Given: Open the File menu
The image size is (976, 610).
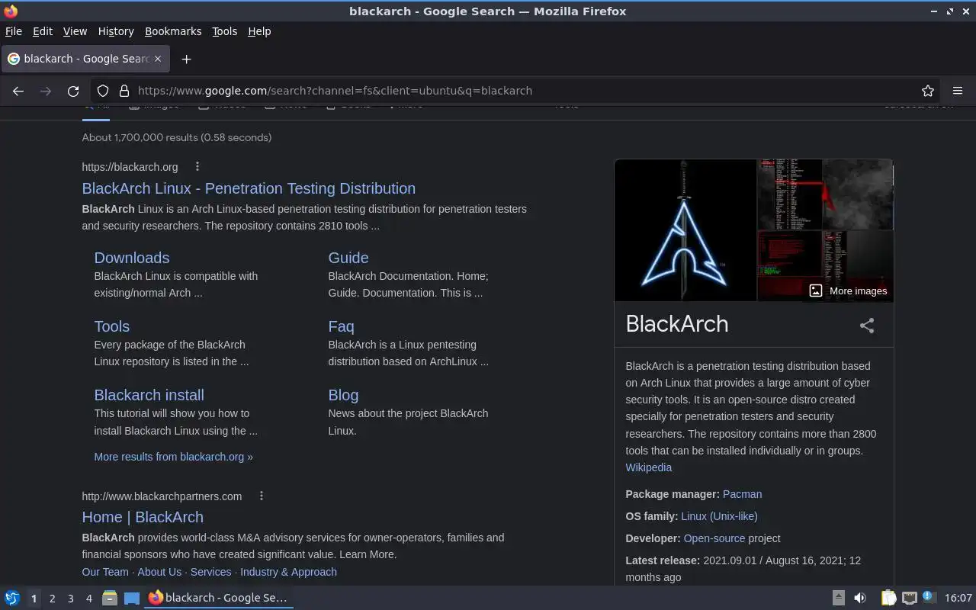Looking at the screenshot, I should [x=14, y=31].
